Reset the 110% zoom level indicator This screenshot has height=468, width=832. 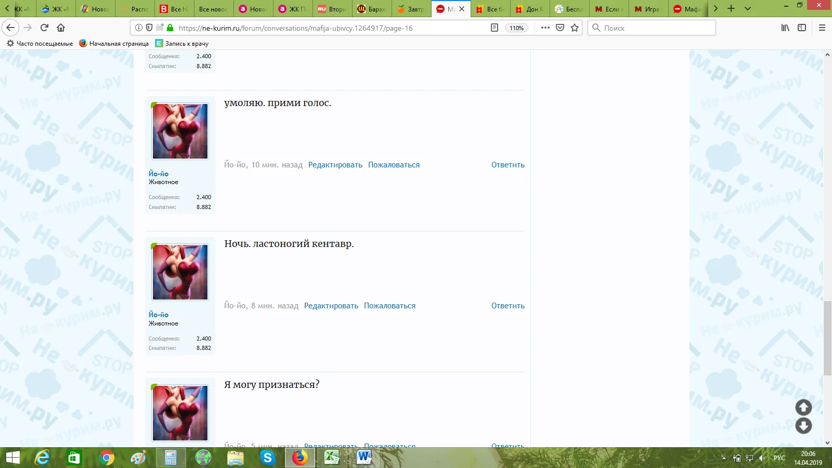pyautogui.click(x=516, y=28)
